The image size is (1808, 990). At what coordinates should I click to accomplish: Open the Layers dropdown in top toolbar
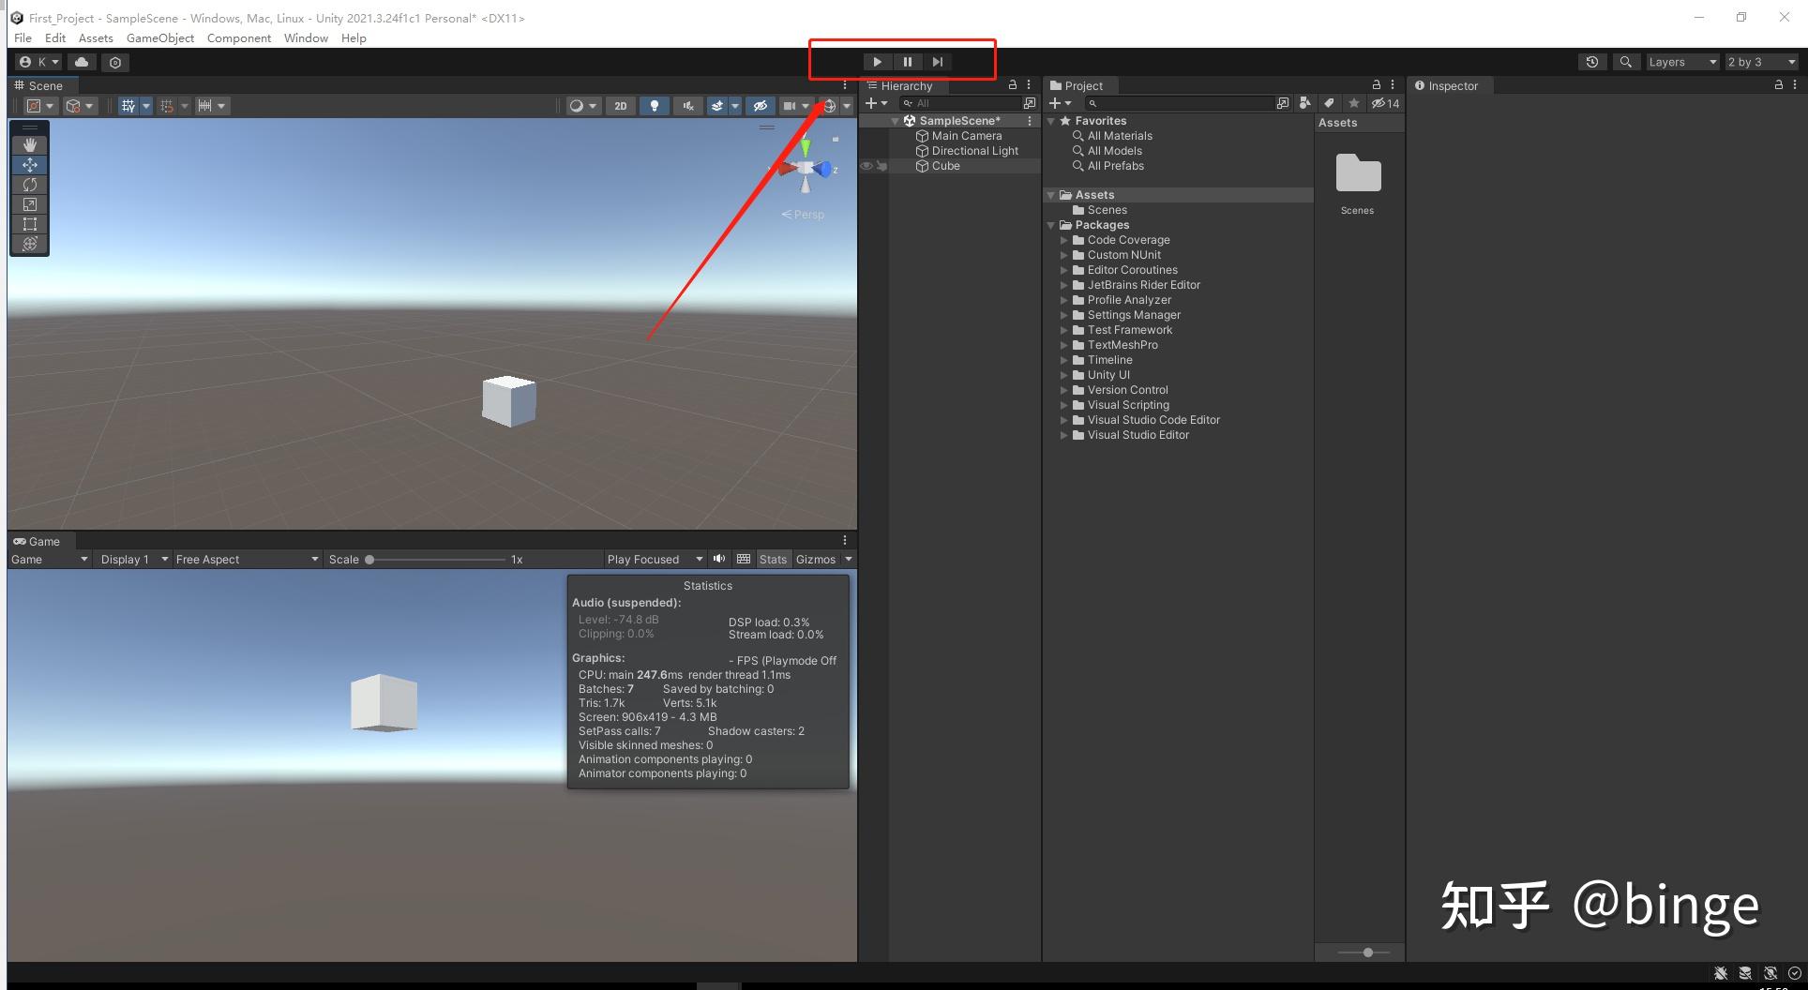click(1681, 62)
